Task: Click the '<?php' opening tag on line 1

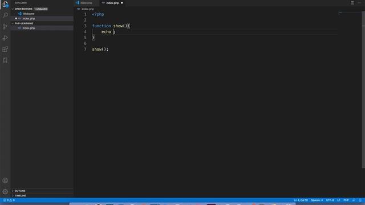Action: [98, 14]
